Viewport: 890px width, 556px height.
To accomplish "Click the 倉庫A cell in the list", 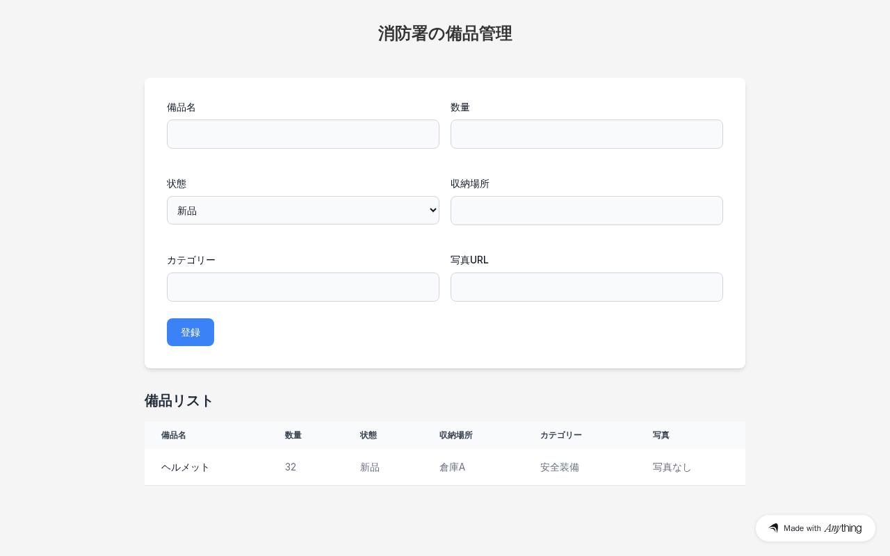I will 452,467.
